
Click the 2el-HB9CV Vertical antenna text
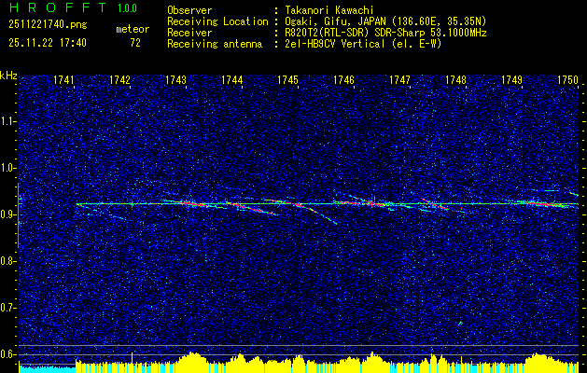click(363, 44)
